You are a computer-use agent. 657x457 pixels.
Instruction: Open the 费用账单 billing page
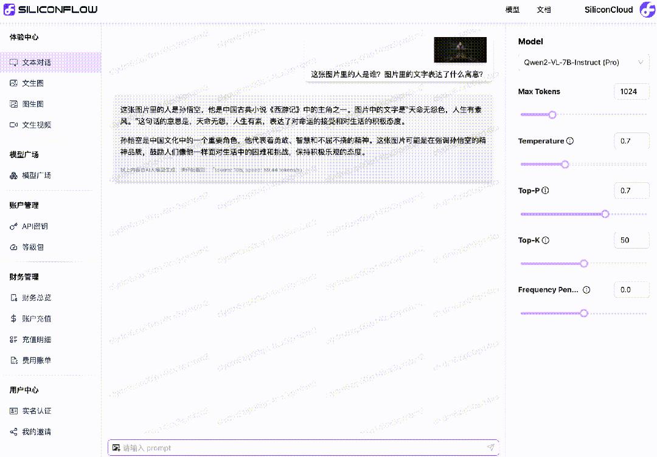pos(30,360)
